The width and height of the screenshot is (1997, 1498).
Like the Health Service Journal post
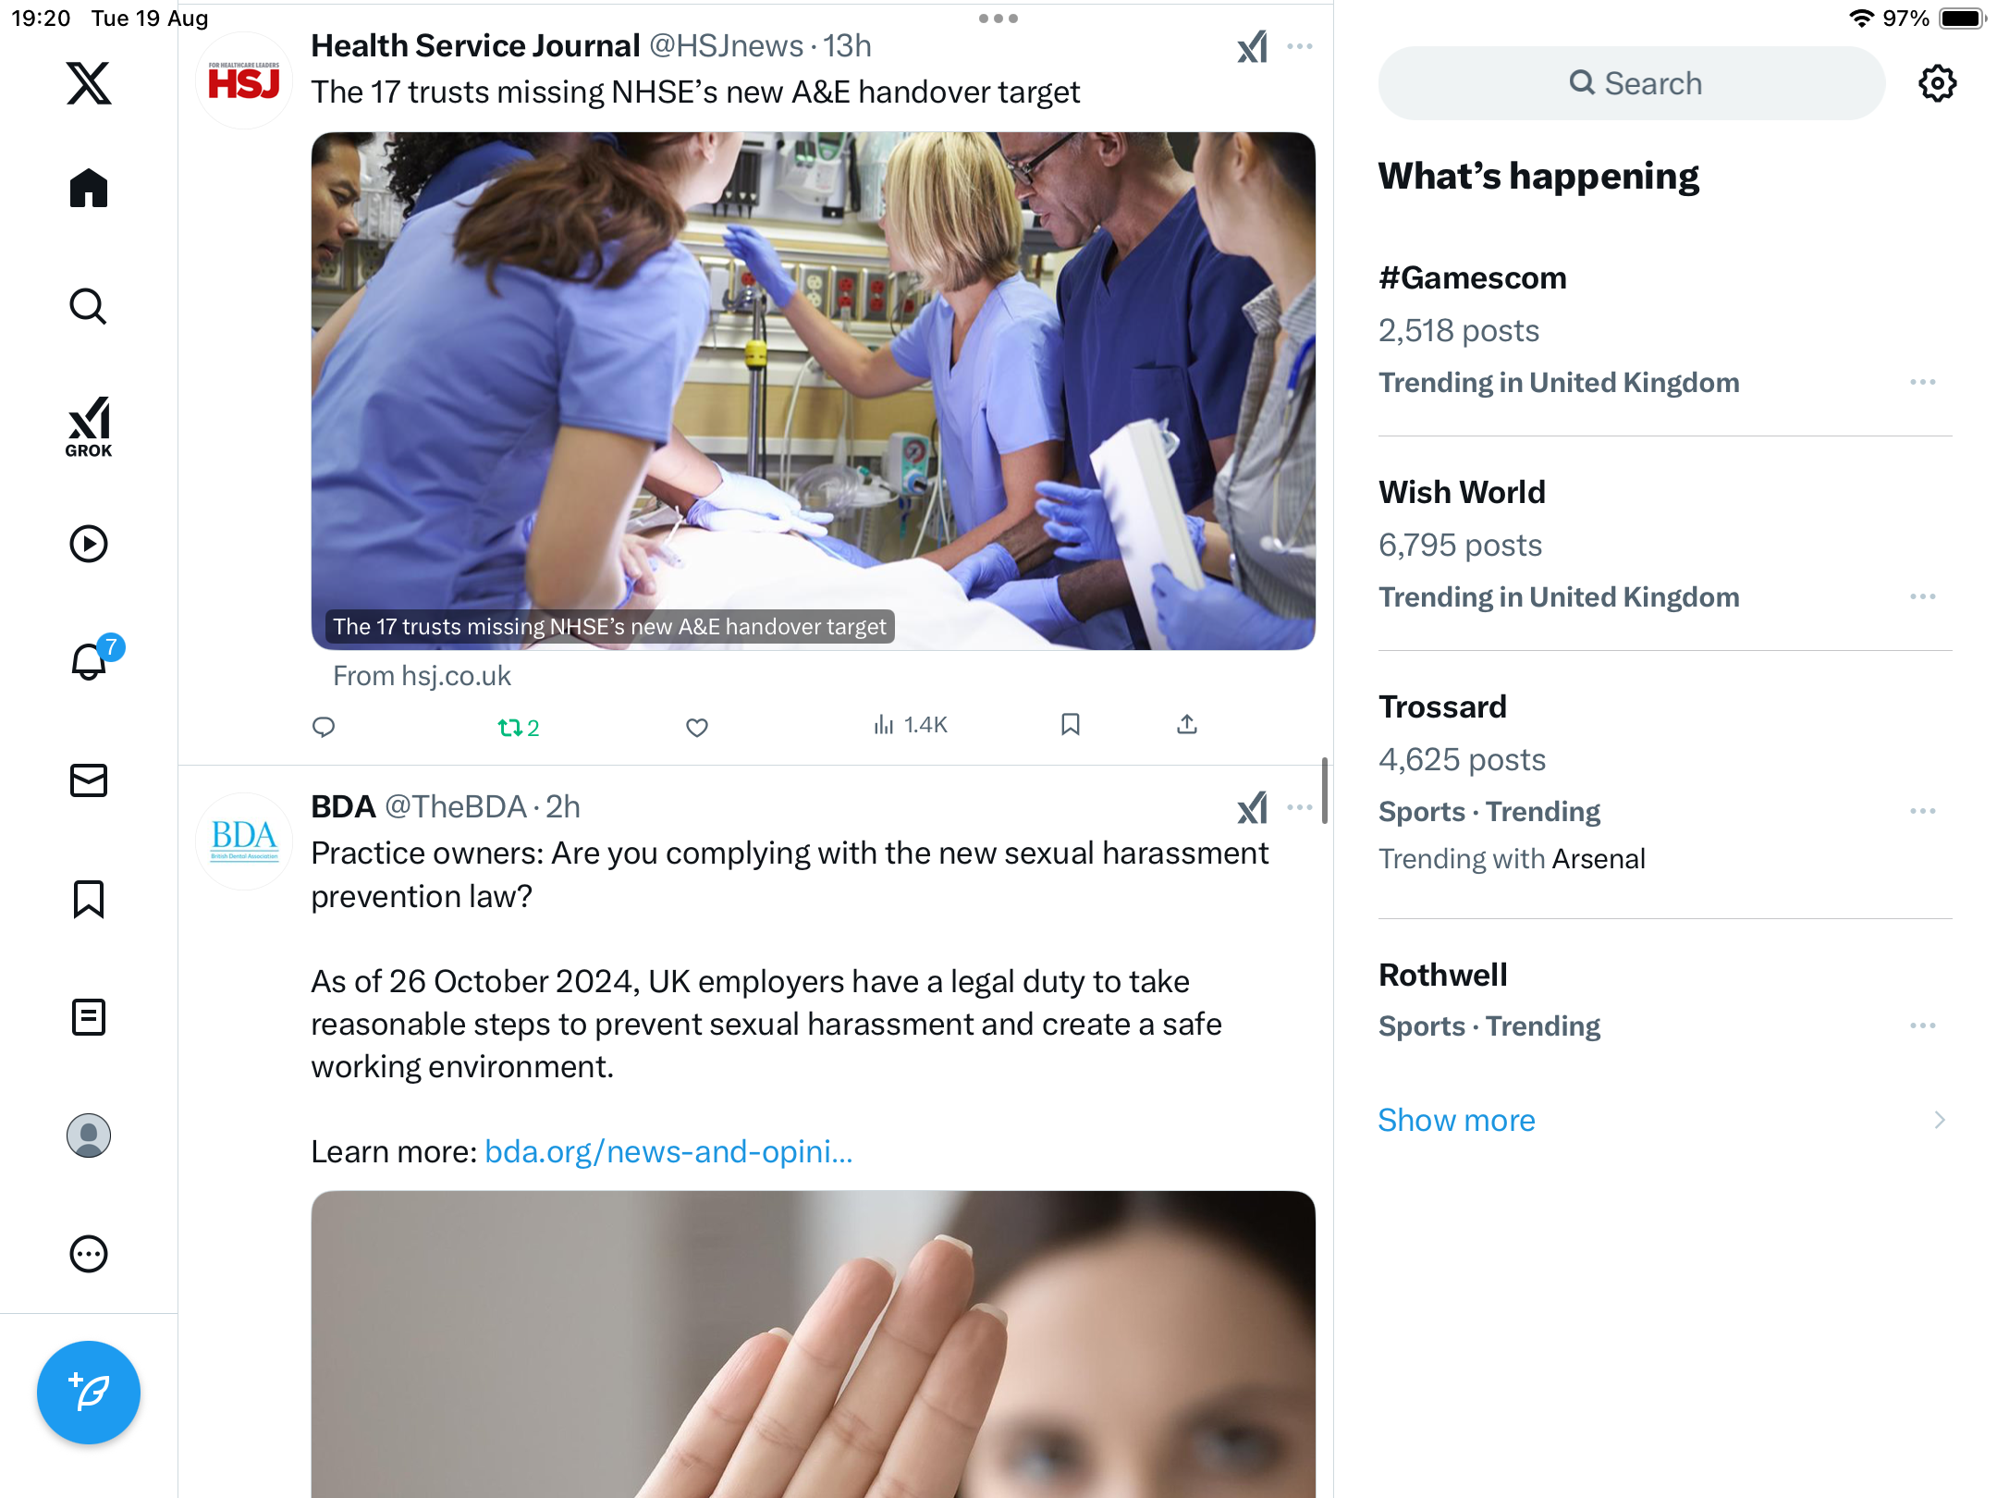[697, 727]
